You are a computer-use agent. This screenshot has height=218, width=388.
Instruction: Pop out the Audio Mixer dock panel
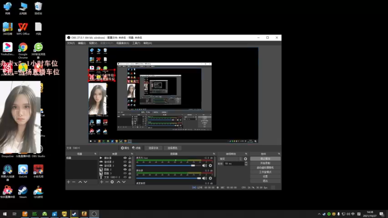[x=214, y=154]
